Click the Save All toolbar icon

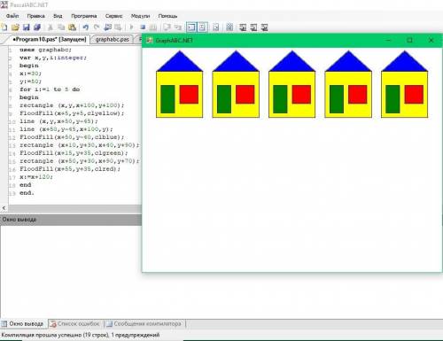point(37,27)
